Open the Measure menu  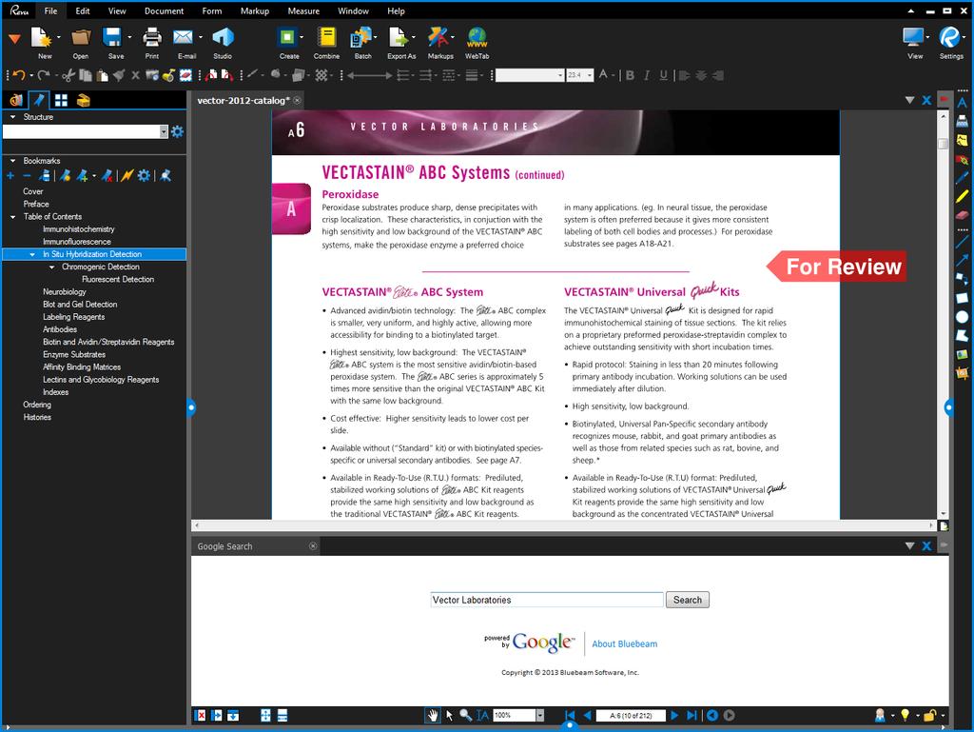tap(303, 11)
